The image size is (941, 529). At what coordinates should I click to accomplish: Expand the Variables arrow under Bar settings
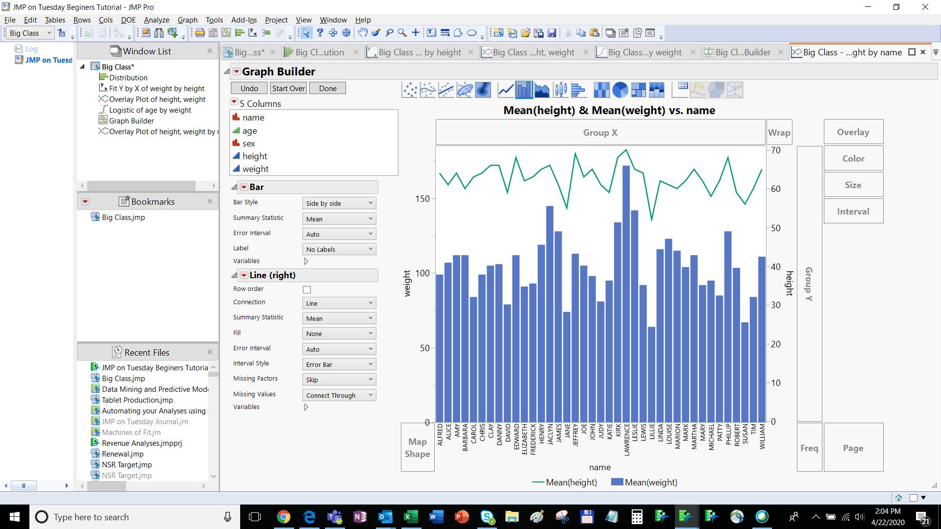pyautogui.click(x=306, y=261)
